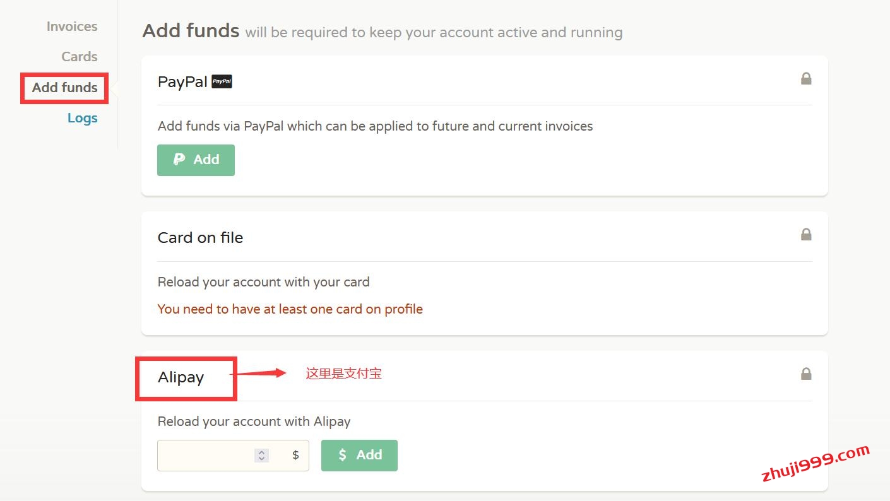Click the 'Alipay' section title
The image size is (890, 501).
(181, 377)
